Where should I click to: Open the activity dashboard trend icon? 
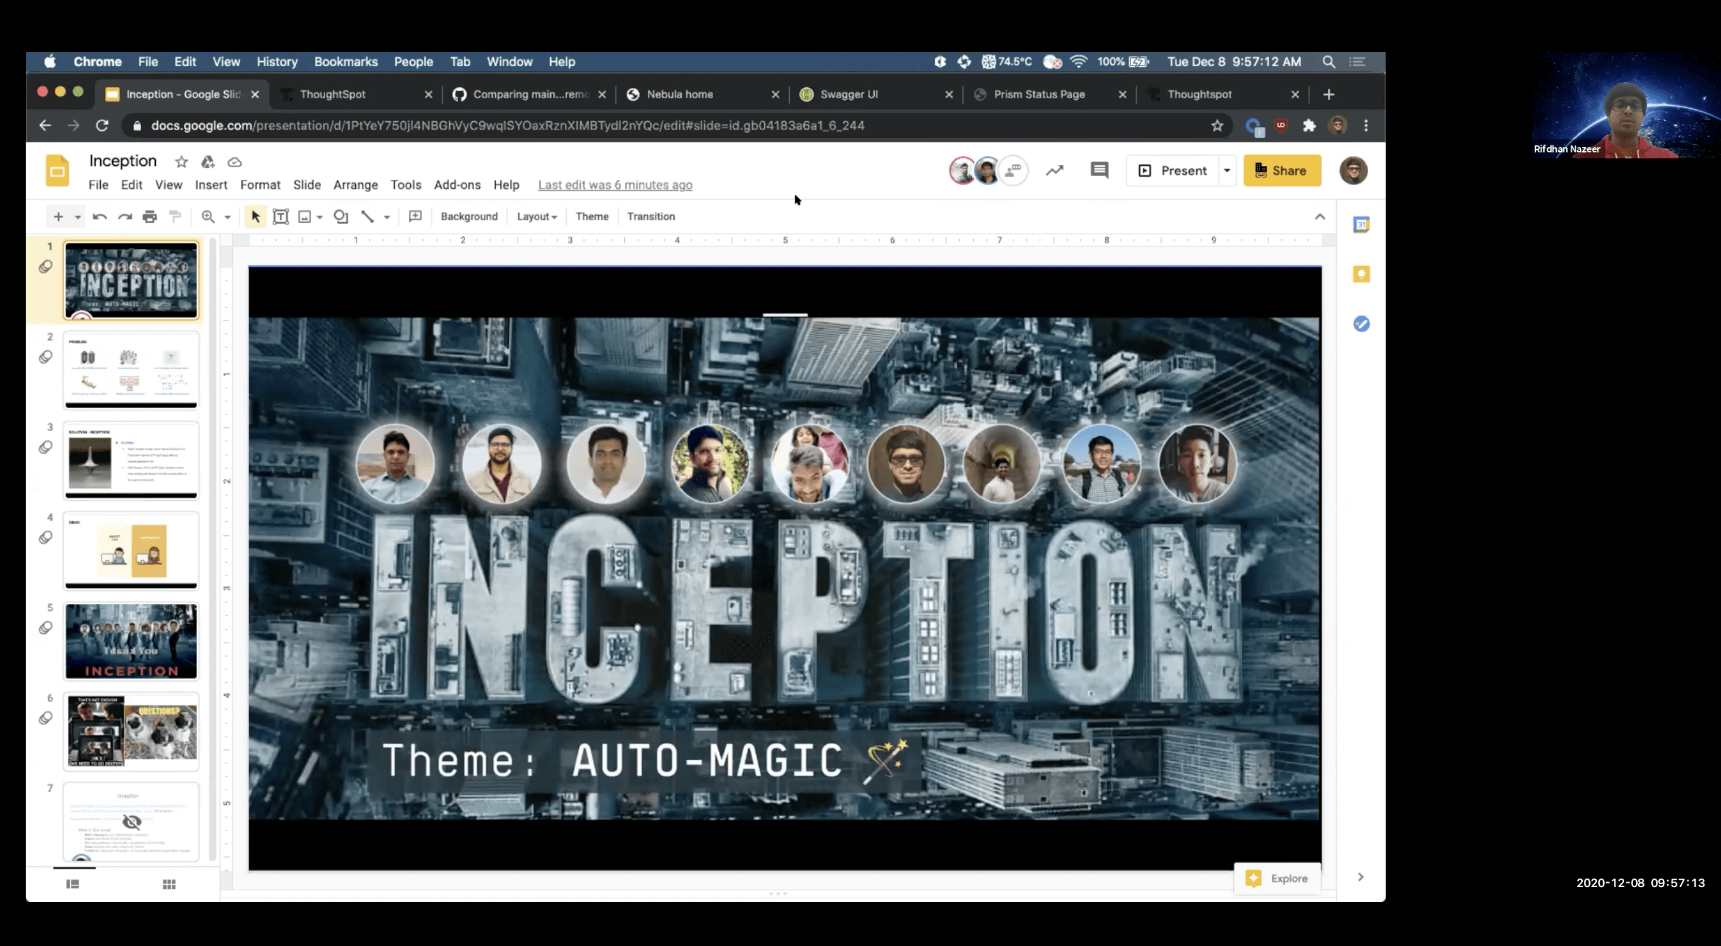tap(1054, 171)
